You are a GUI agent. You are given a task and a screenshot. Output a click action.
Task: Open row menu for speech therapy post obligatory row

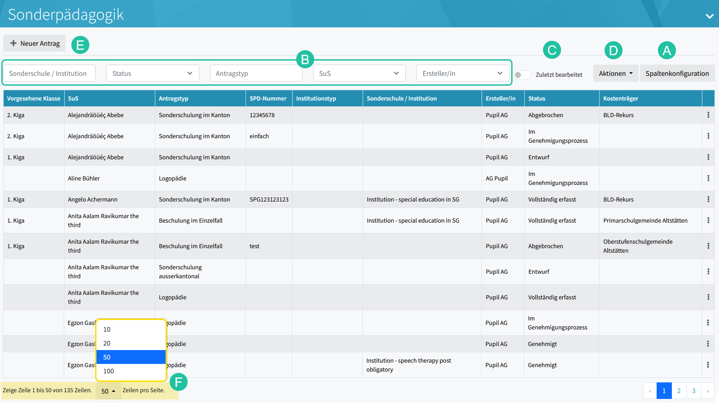(708, 365)
